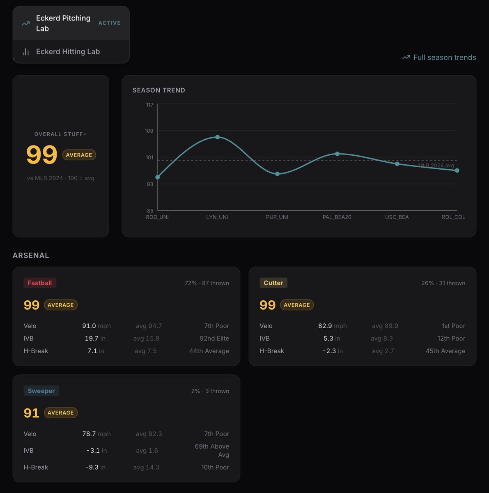This screenshot has width=489, height=493.
Task: Click the '44th Average' percentile text
Action: (209, 351)
